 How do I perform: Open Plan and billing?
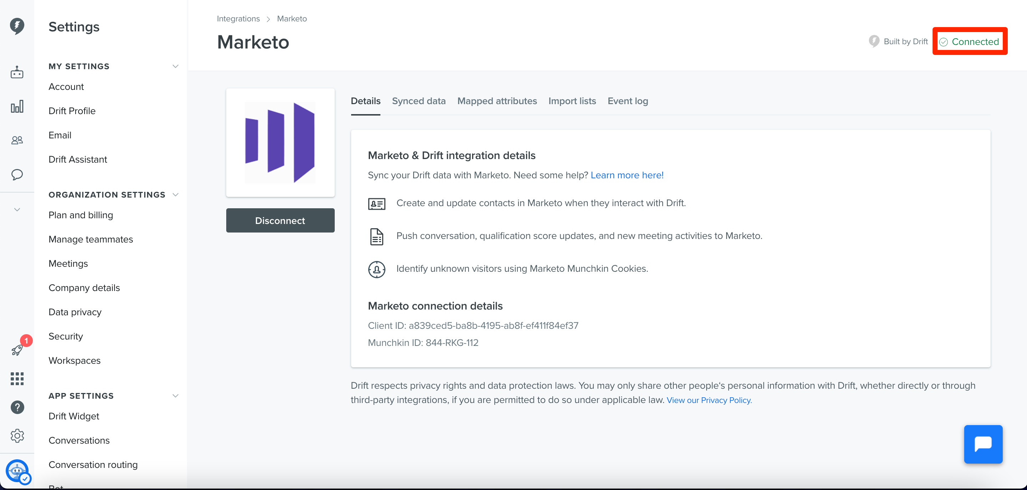click(81, 215)
